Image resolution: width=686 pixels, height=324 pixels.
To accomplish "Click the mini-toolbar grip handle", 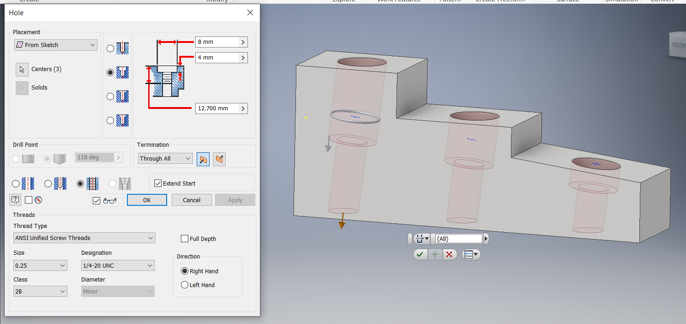I will (410, 239).
